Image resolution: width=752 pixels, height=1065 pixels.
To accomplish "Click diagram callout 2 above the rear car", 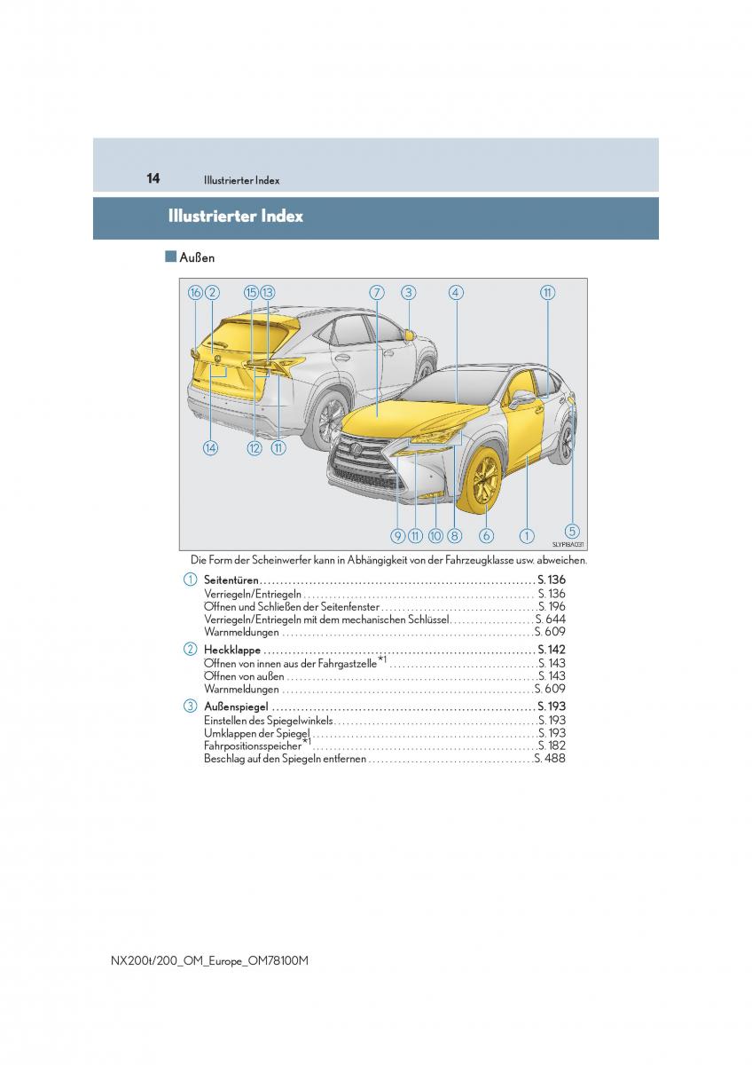I will coord(212,292).
